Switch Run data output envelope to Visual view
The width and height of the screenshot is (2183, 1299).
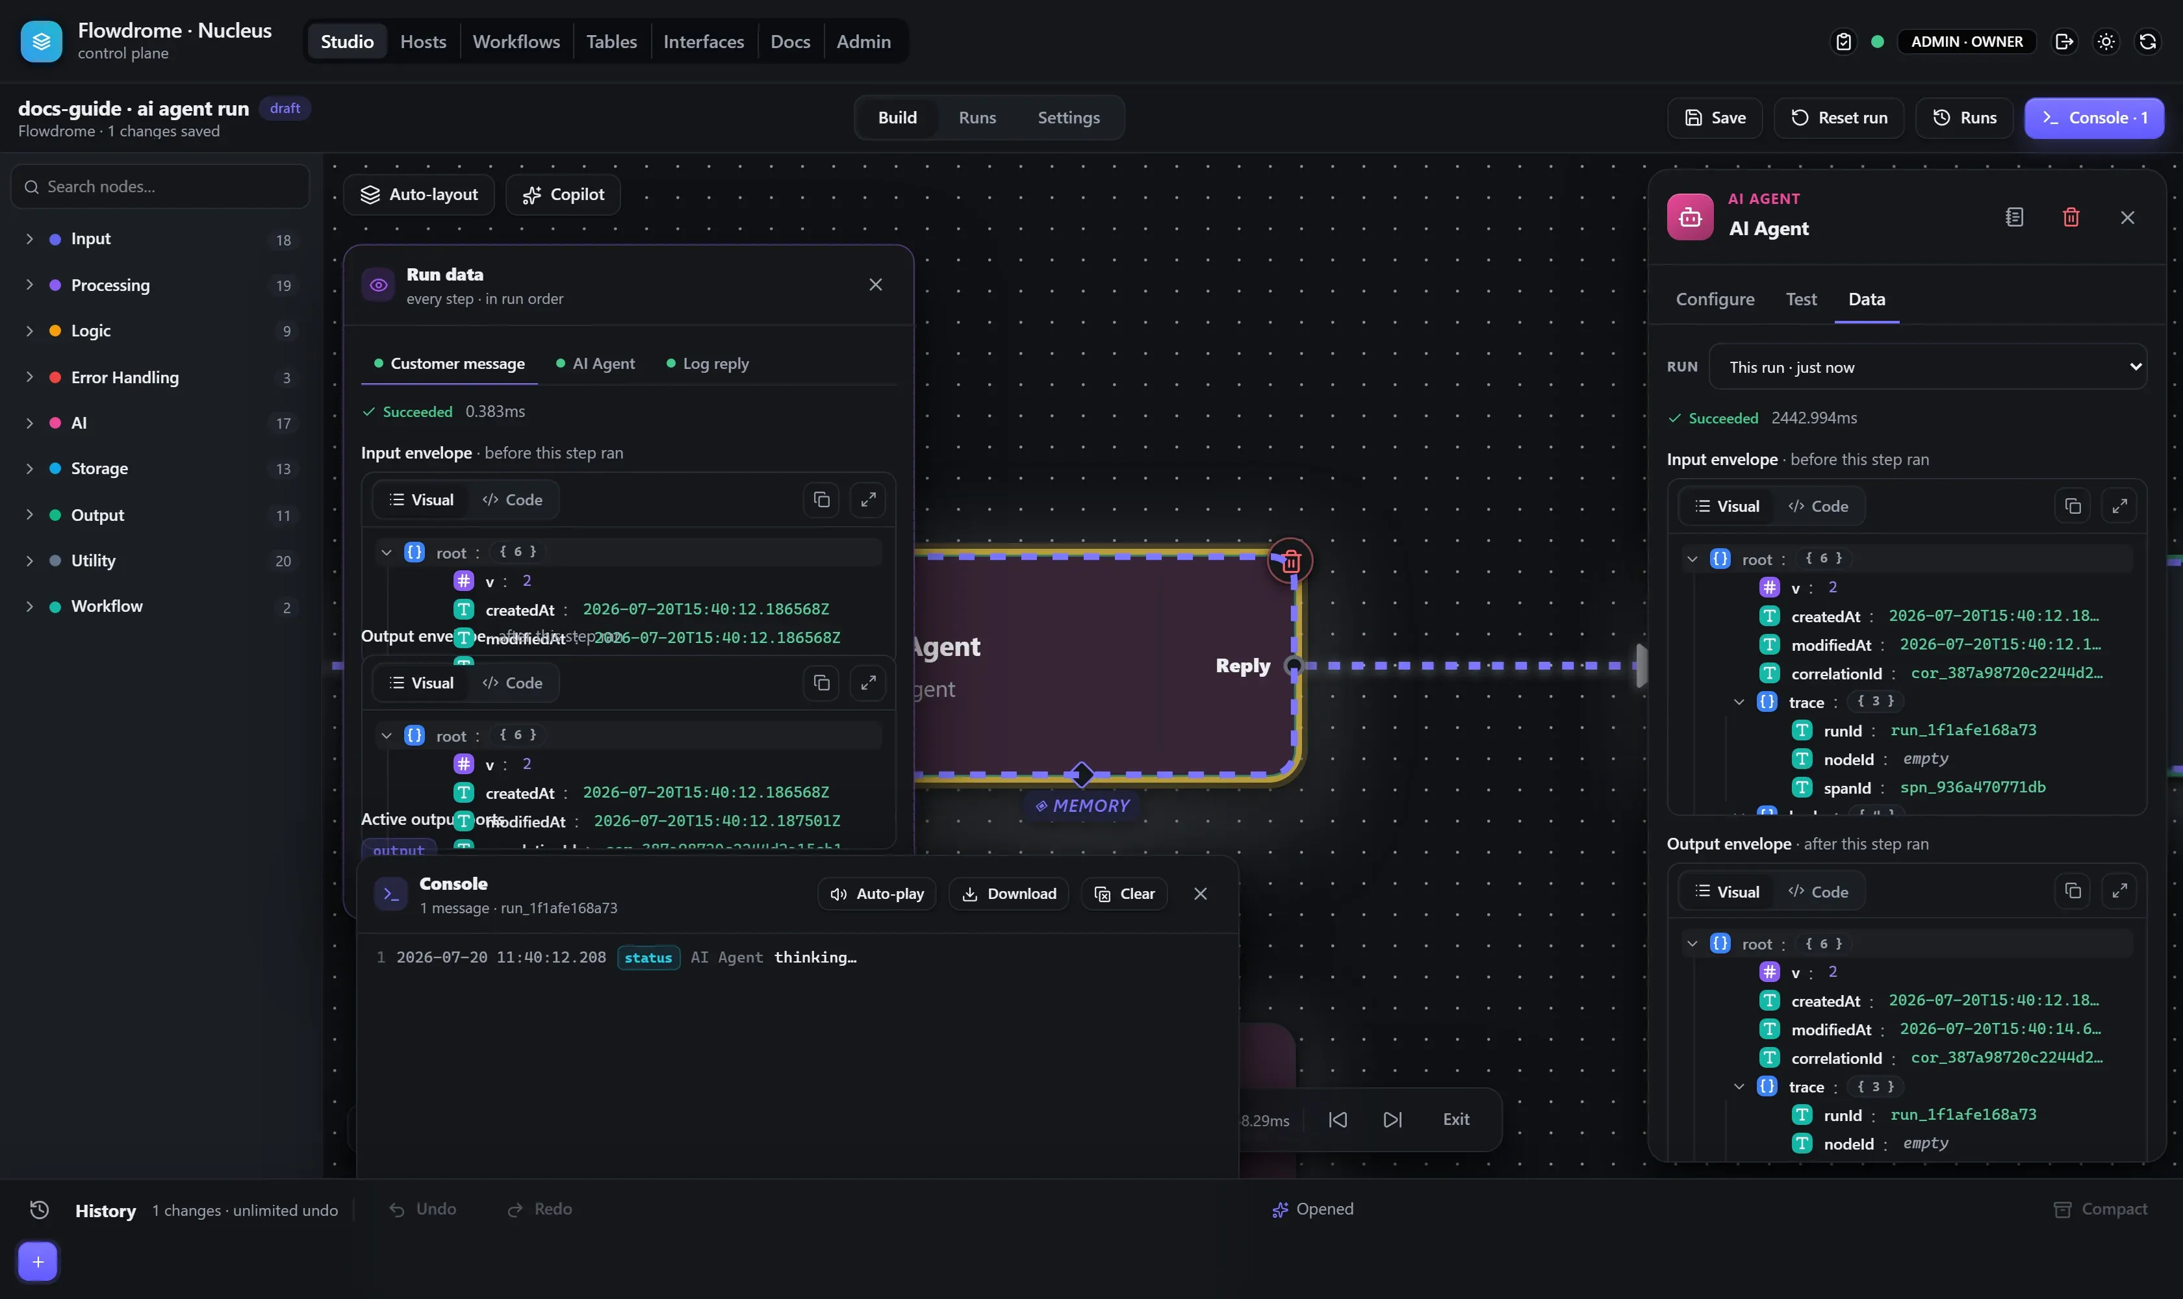[x=421, y=683]
